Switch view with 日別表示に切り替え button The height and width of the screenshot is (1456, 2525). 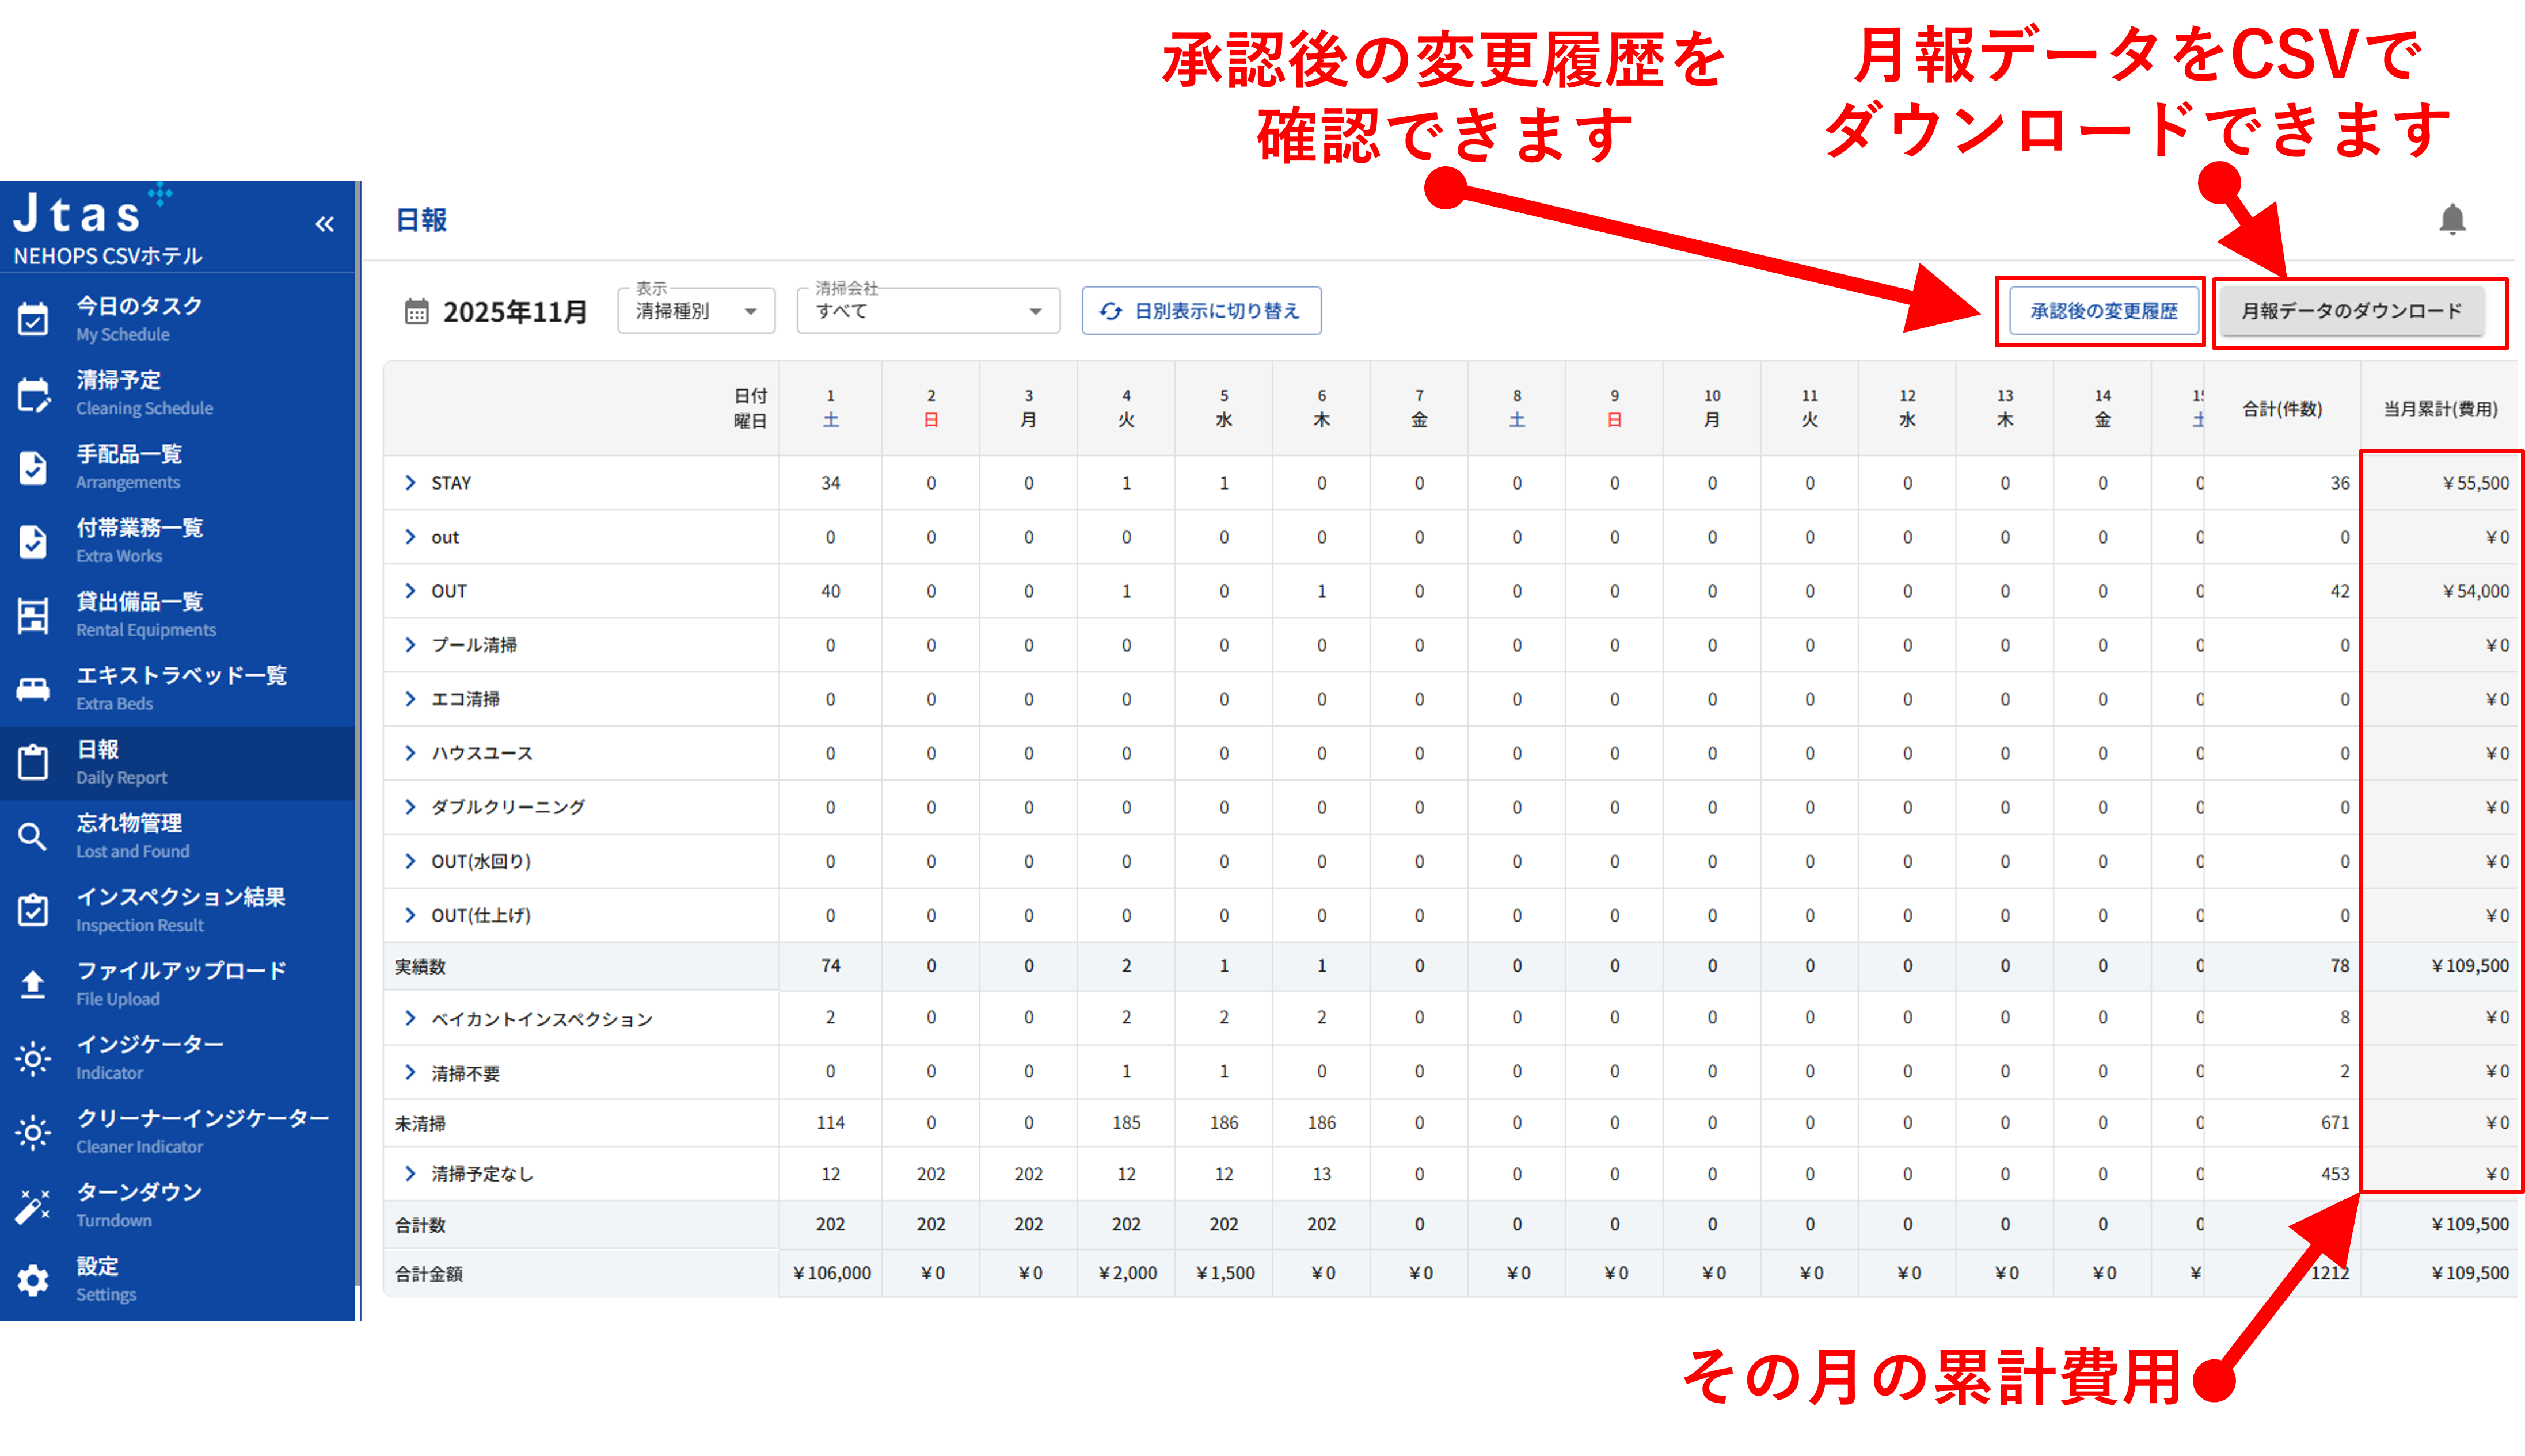[1201, 311]
